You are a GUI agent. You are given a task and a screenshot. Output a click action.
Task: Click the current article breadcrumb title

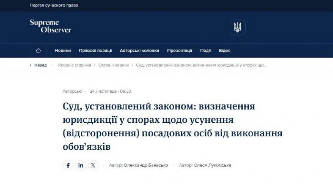click(x=201, y=65)
